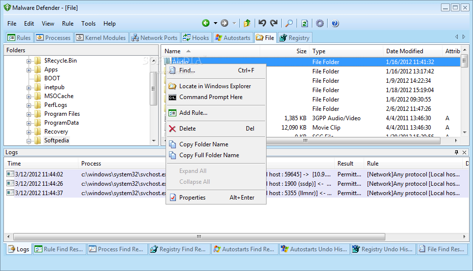
Task: Choose Delete from the context menu
Action: point(216,128)
